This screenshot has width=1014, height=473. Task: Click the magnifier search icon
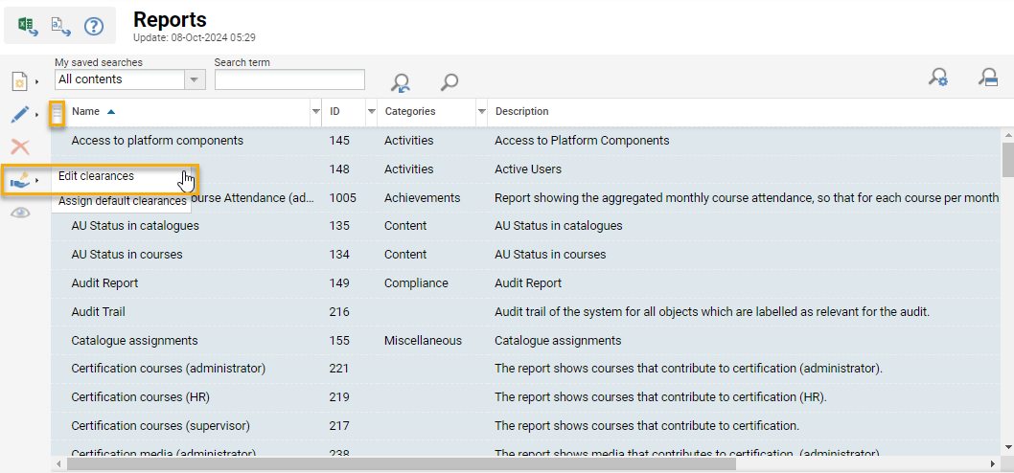pyautogui.click(x=449, y=82)
